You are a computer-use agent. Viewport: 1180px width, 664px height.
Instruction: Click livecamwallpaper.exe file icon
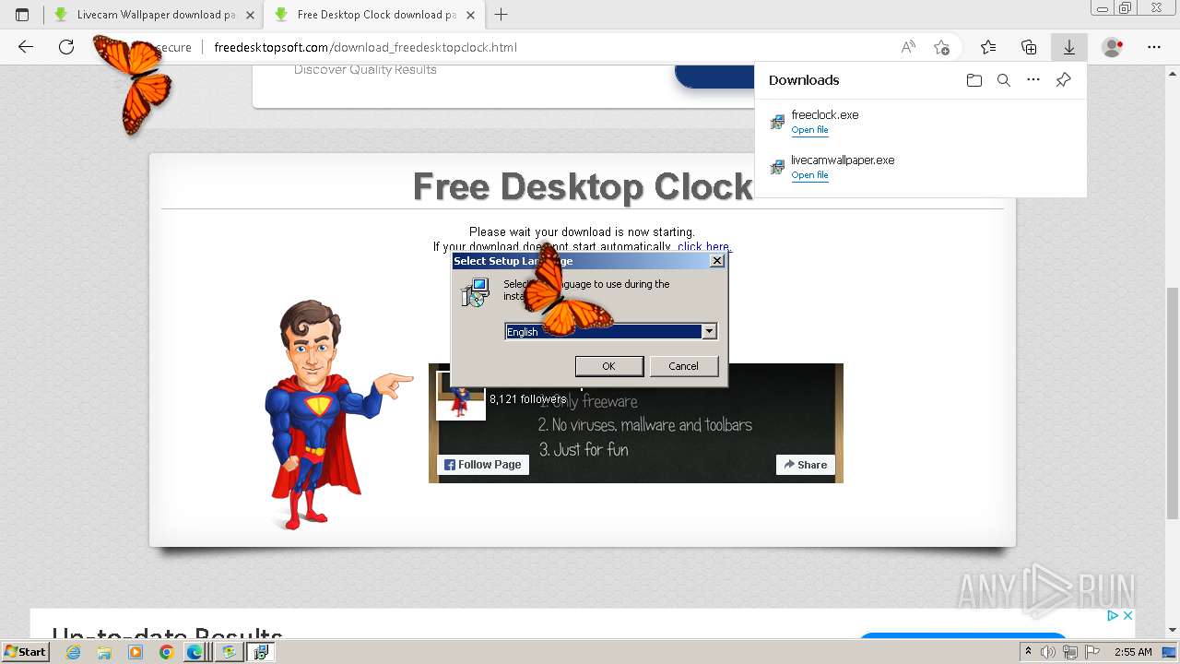pyautogui.click(x=777, y=167)
